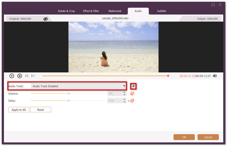
Task: Jump to previous frame
Action: tap(27, 76)
